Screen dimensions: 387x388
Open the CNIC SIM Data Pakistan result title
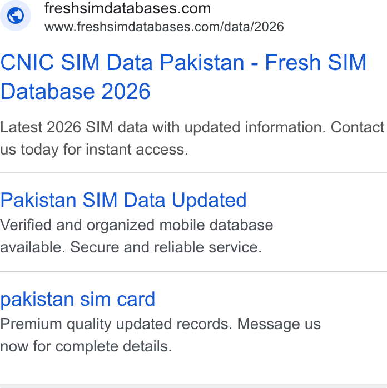[x=183, y=77]
